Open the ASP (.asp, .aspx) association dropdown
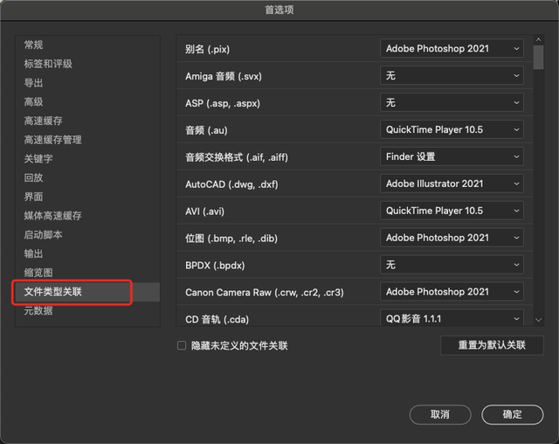This screenshot has height=444, width=559. click(x=452, y=103)
